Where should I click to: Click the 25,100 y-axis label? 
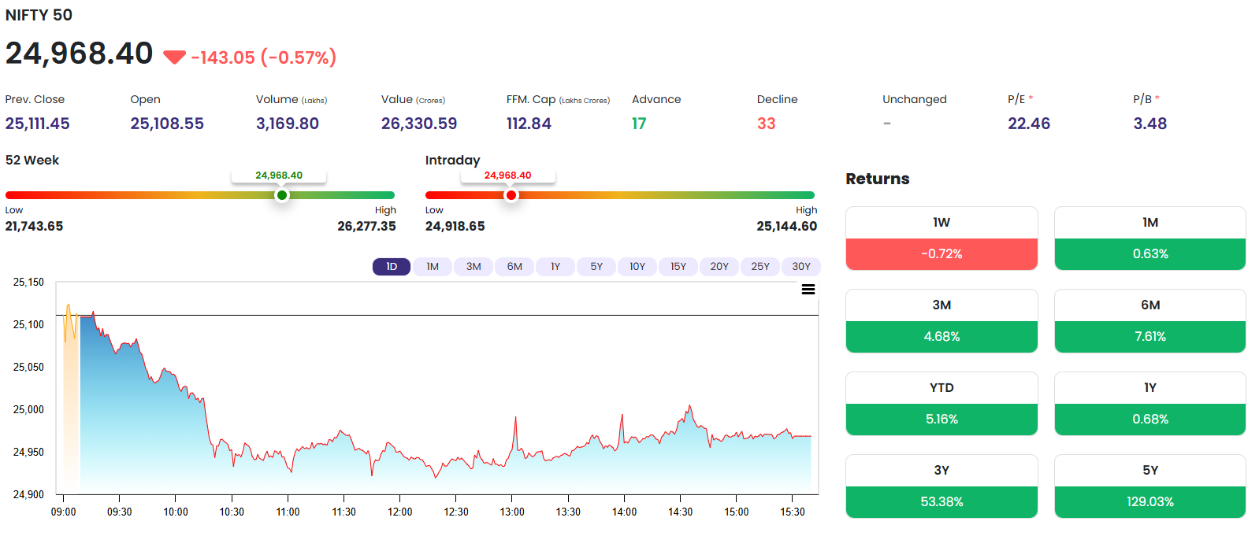click(x=28, y=324)
